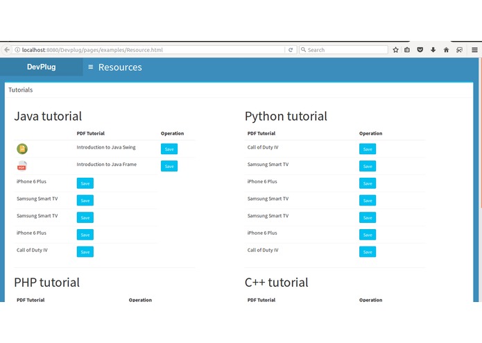Screen dimensions: 482x343
Task: Open the red PDF file icon for Java Frame
Action: 21,166
